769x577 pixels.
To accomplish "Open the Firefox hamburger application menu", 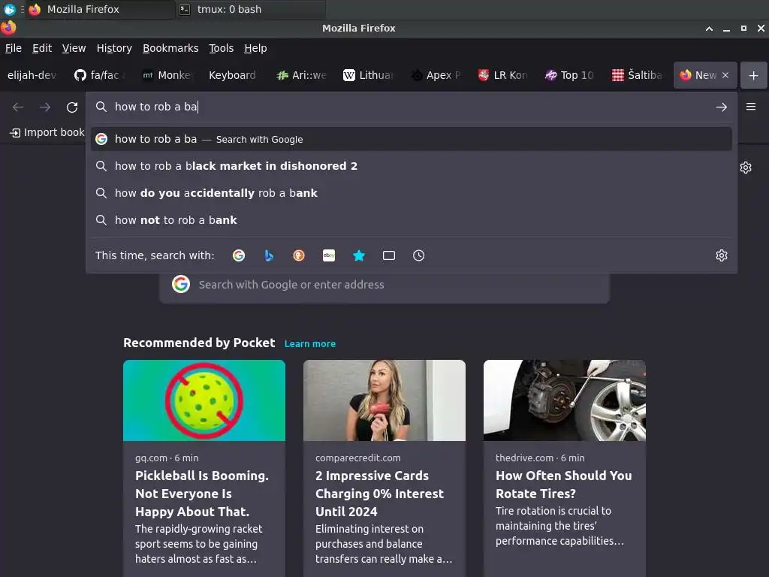I will pyautogui.click(x=750, y=107).
